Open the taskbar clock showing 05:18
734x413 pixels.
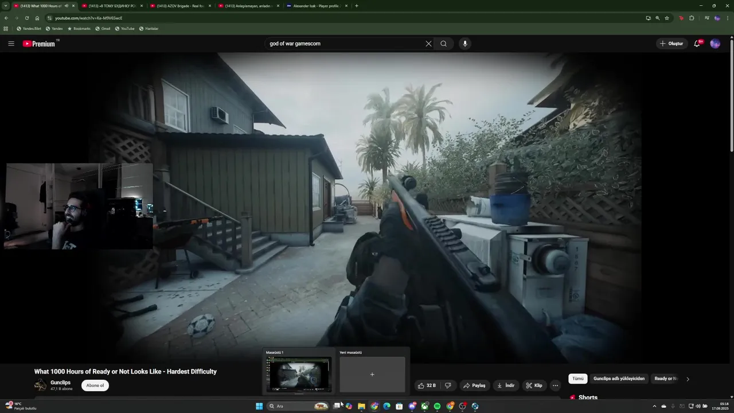(x=720, y=406)
